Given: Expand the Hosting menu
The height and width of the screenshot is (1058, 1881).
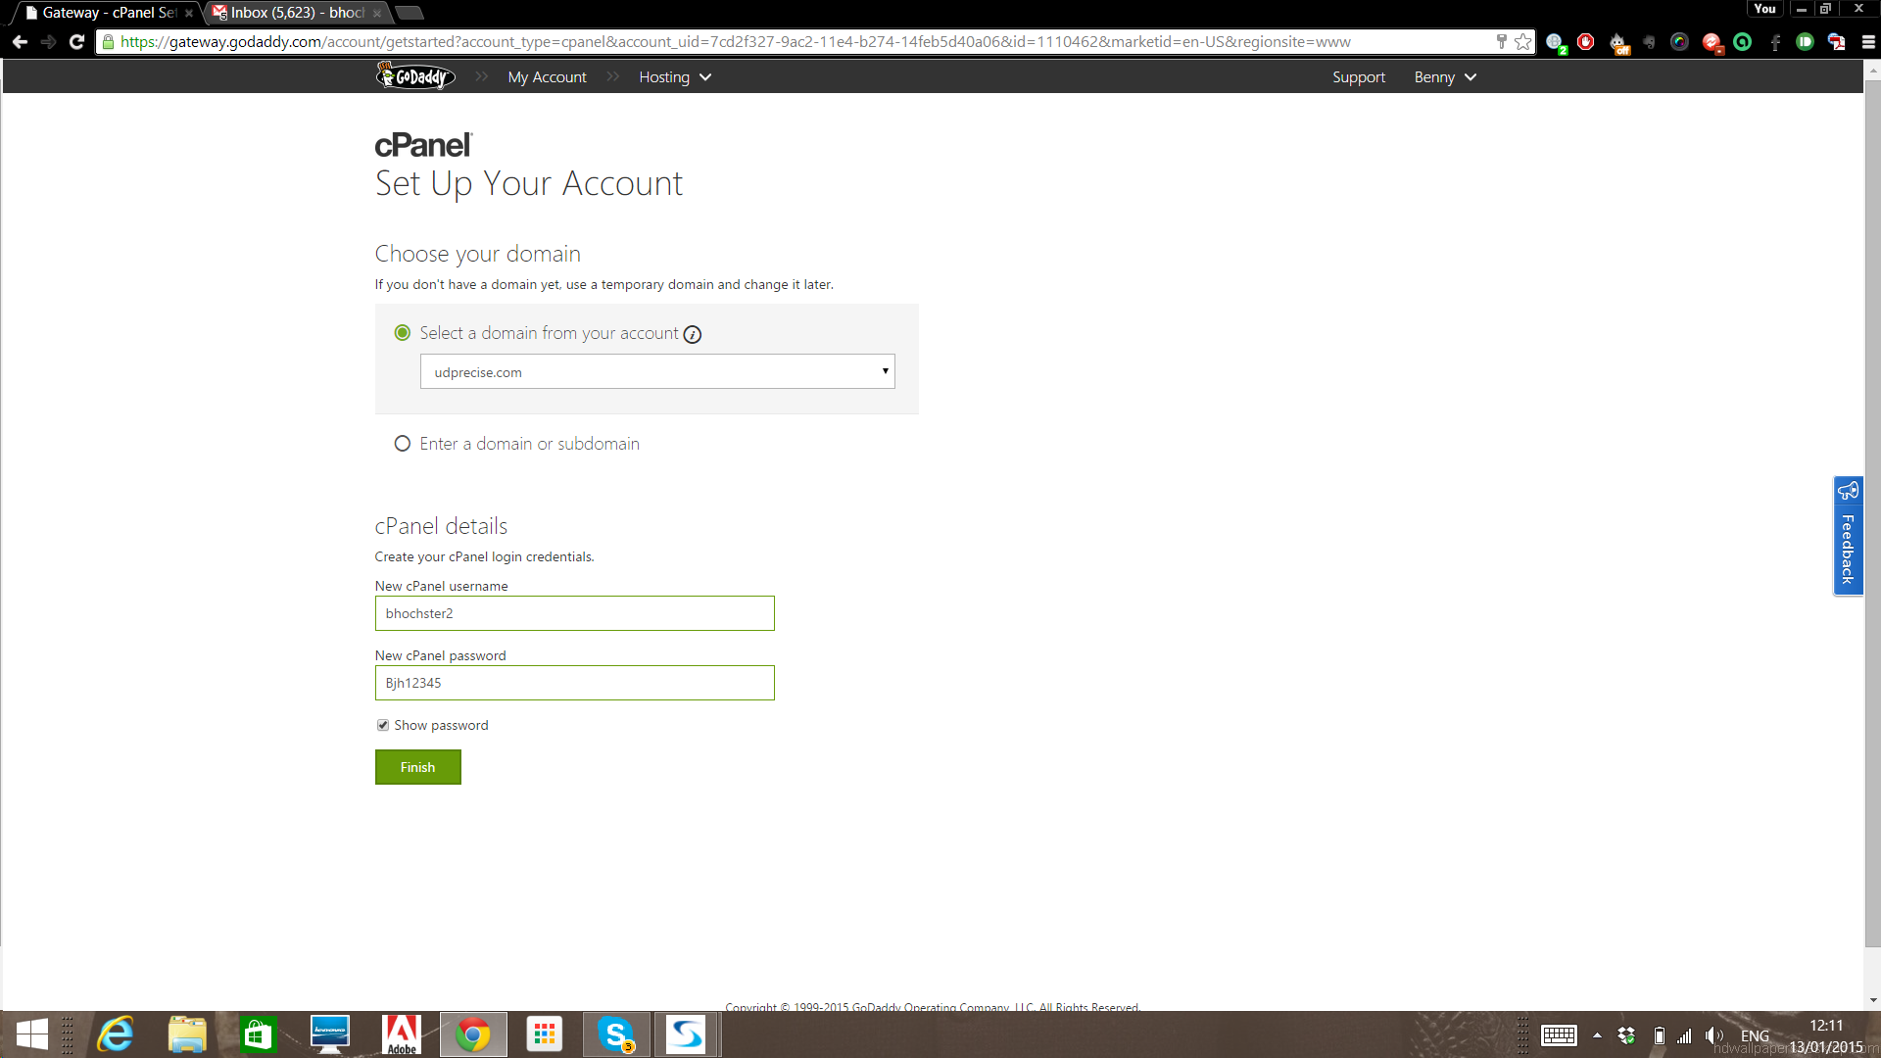Looking at the screenshot, I should [x=674, y=77].
